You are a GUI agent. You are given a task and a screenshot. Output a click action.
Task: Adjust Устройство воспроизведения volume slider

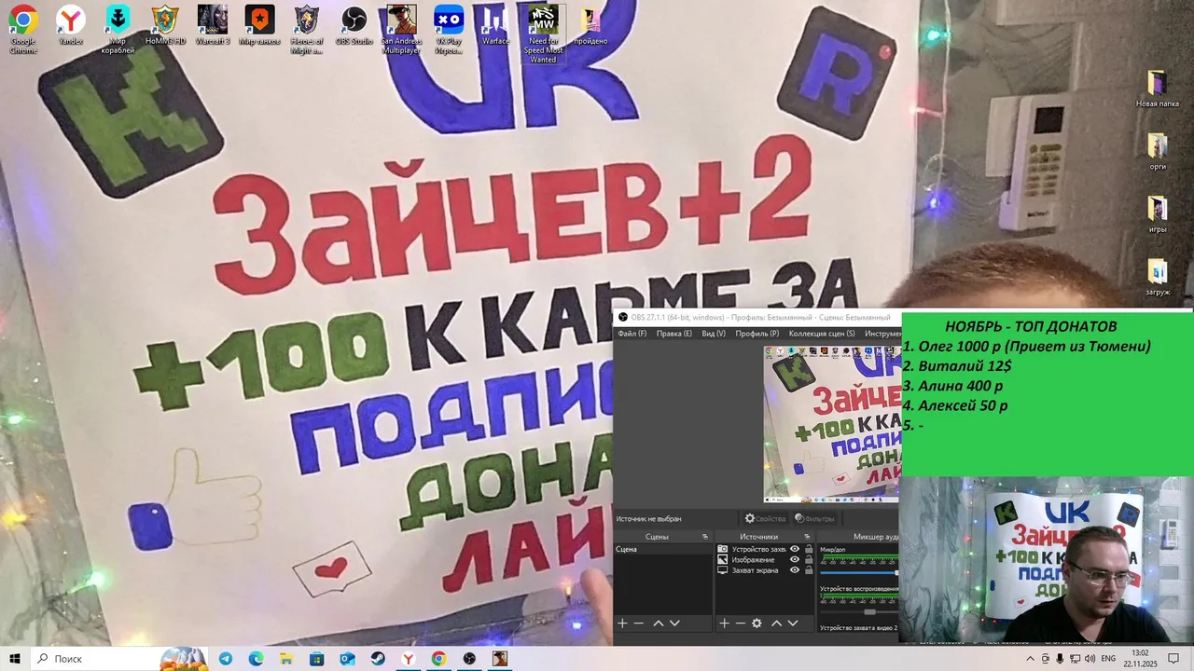coord(859,611)
